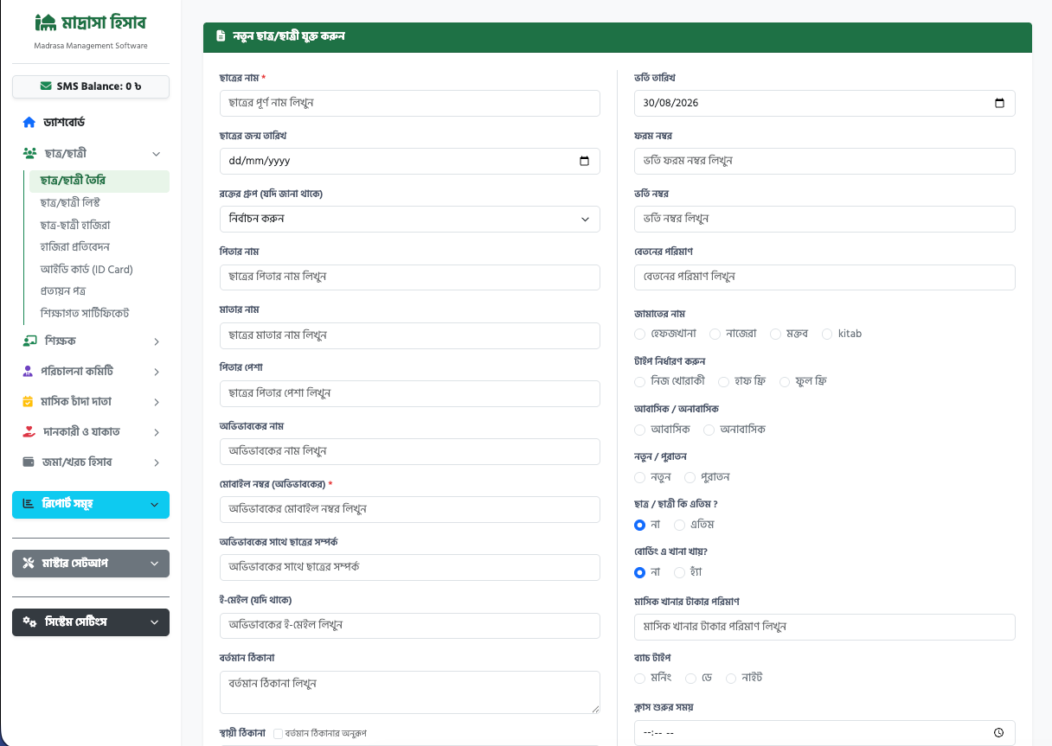Select নাজেরা jamaat radio button
This screenshot has height=746, width=1052.
715,334
